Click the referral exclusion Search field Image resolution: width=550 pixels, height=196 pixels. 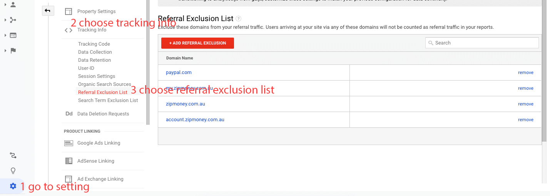pyautogui.click(x=485, y=43)
